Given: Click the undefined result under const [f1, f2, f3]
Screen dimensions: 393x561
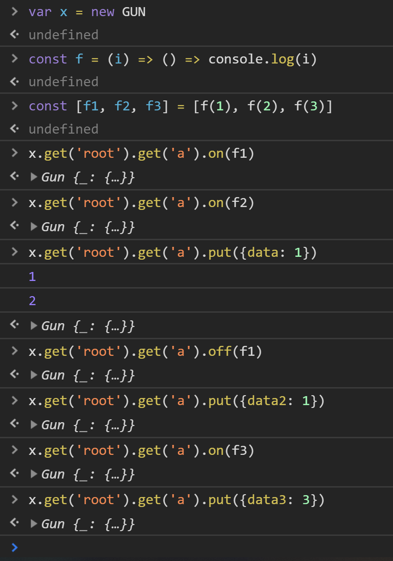Looking at the screenshot, I should (63, 129).
